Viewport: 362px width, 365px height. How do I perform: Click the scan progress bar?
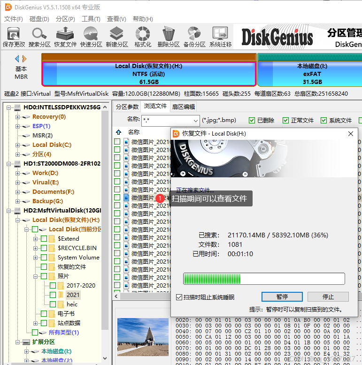point(264,279)
